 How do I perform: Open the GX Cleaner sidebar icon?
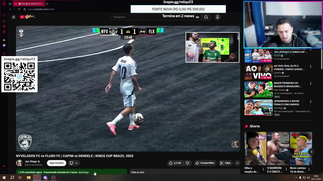4,21
